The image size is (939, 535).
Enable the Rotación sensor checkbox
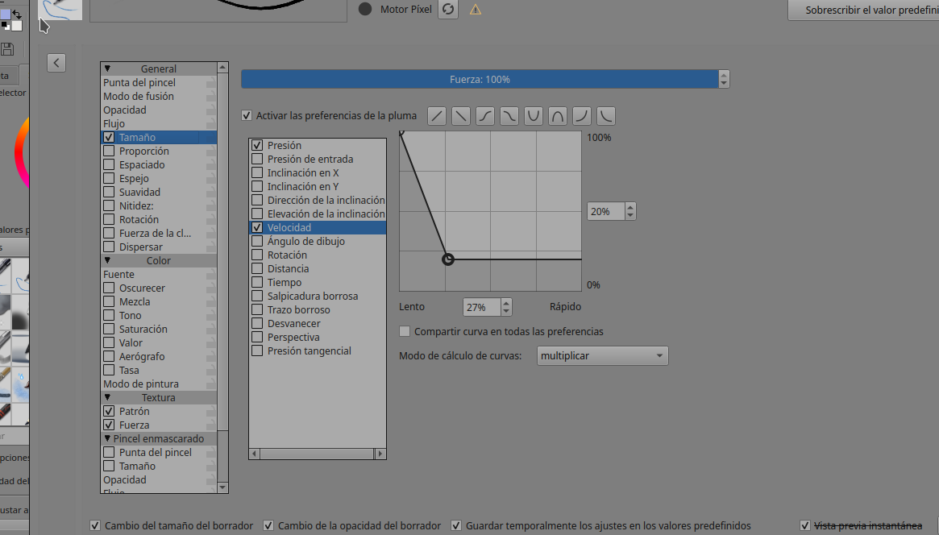(257, 255)
